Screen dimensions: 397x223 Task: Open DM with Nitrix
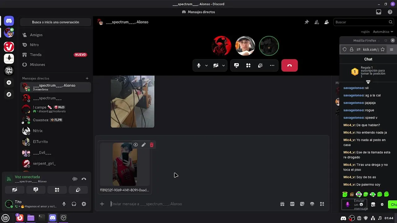click(x=56, y=131)
